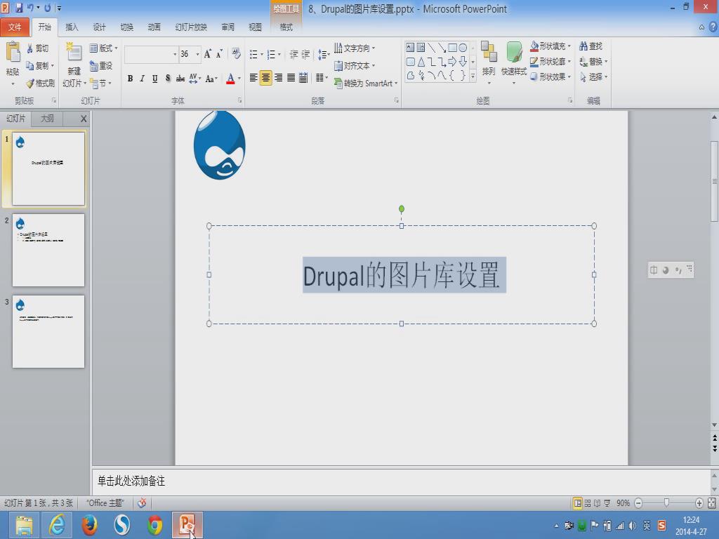Viewport: 719px width, 539px height.
Task: Expand the shapes gallery More arrow
Action: [473, 76]
